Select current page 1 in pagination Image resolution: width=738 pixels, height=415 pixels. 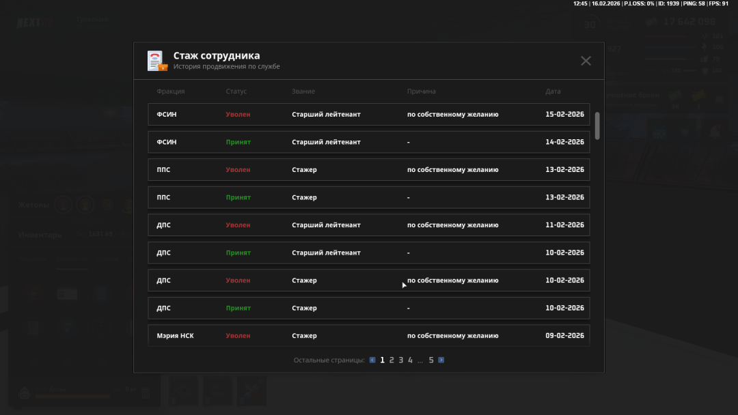point(383,360)
